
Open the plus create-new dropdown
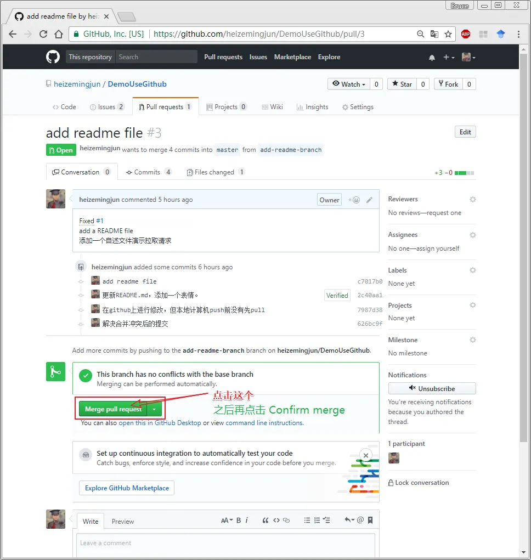click(x=449, y=57)
